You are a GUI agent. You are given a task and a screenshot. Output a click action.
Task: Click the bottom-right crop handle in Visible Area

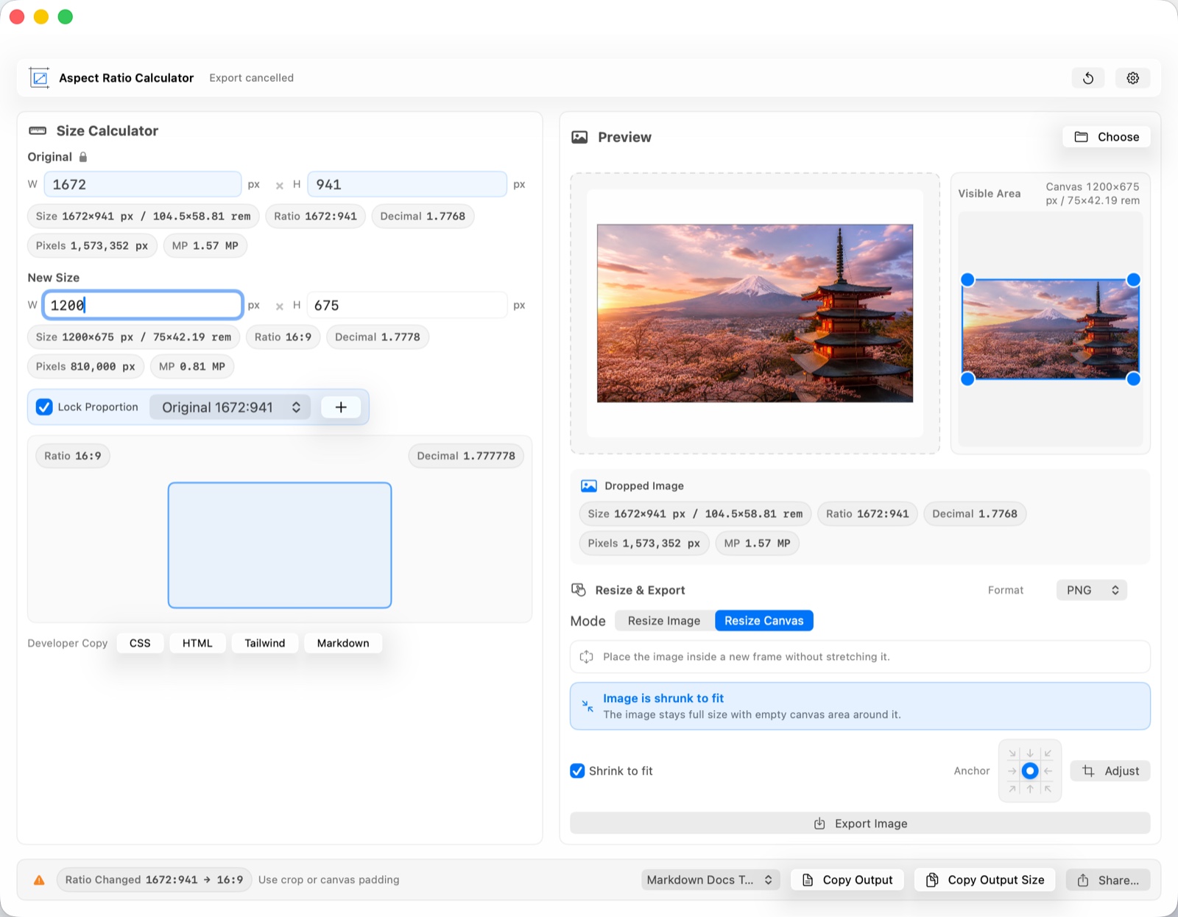[x=1134, y=379]
